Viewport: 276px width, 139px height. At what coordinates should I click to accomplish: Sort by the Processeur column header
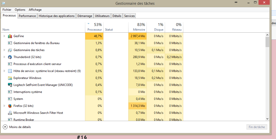(x=94, y=27)
